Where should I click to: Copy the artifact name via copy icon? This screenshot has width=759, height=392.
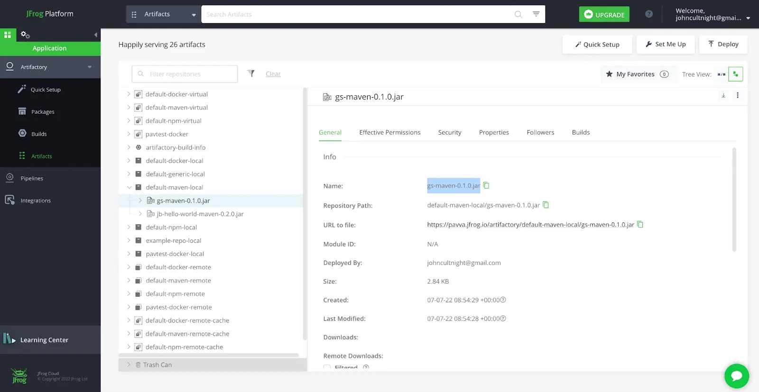click(x=486, y=185)
